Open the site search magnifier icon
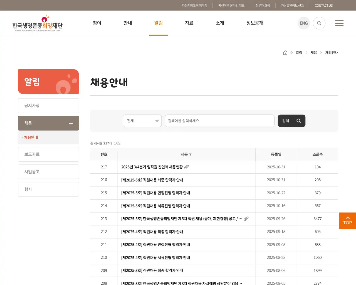The height and width of the screenshot is (285, 356). [319, 23]
